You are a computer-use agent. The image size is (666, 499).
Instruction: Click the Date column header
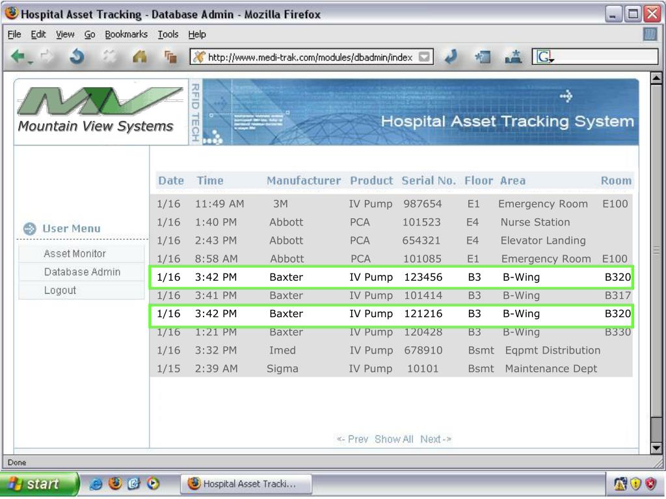[x=171, y=181]
